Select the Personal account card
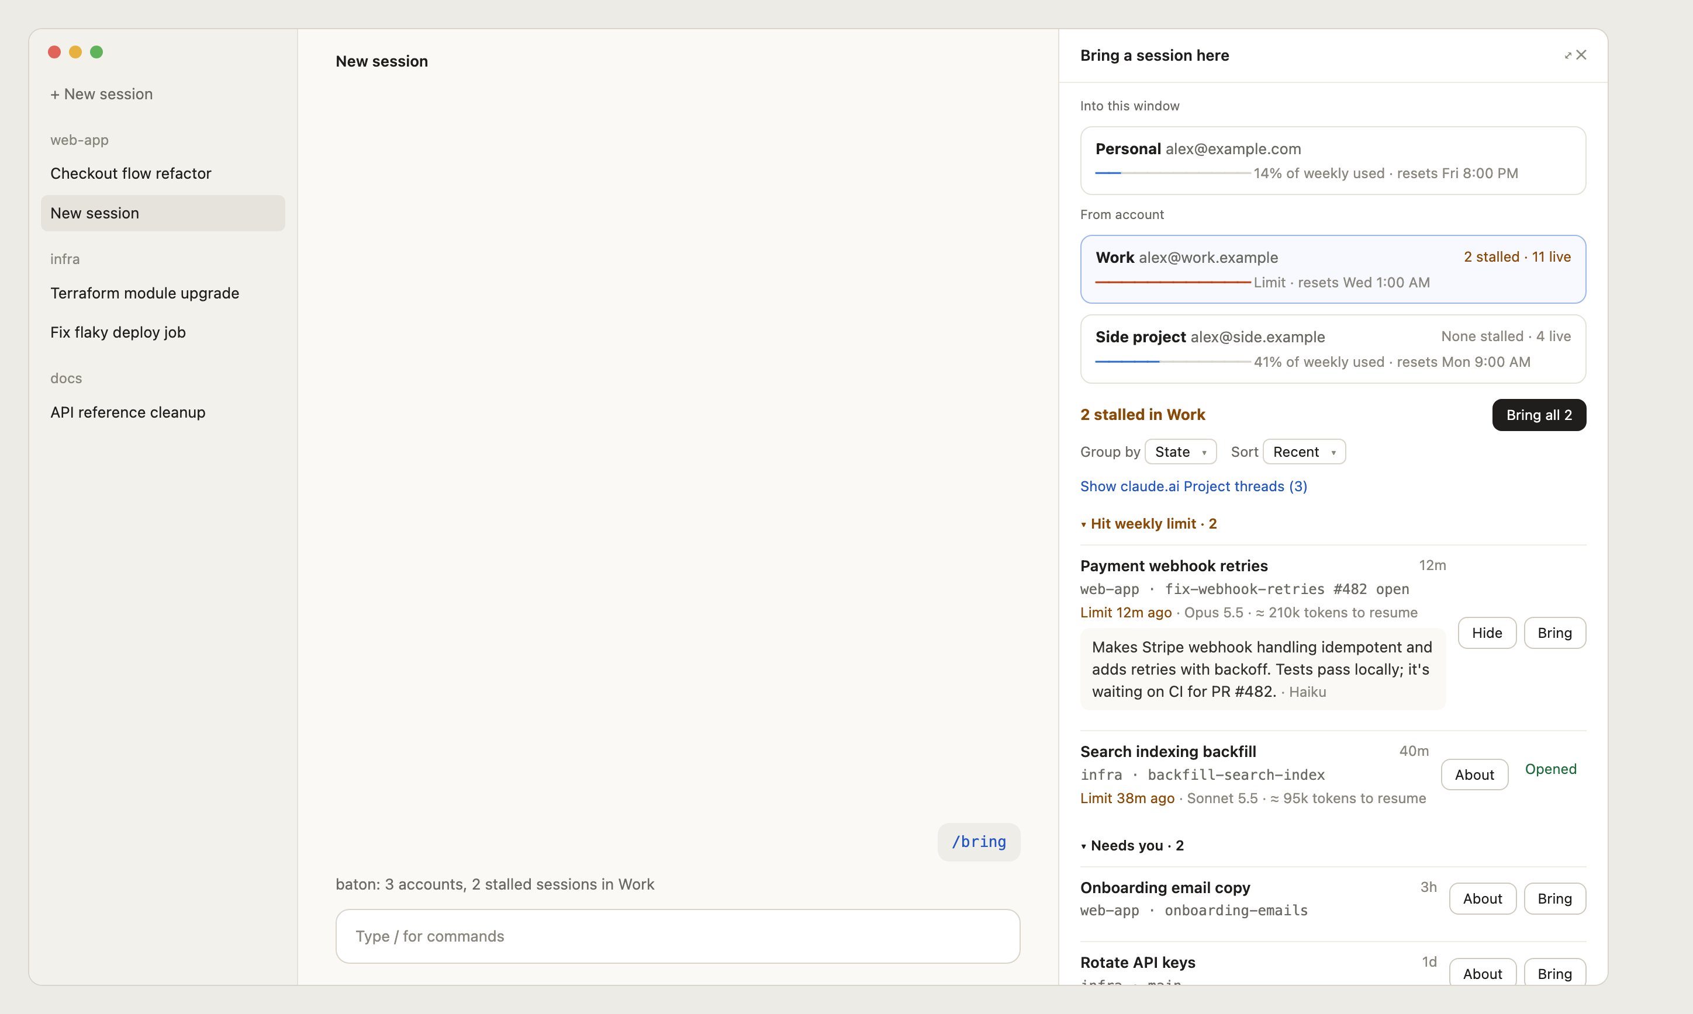The width and height of the screenshot is (1693, 1014). tap(1333, 161)
